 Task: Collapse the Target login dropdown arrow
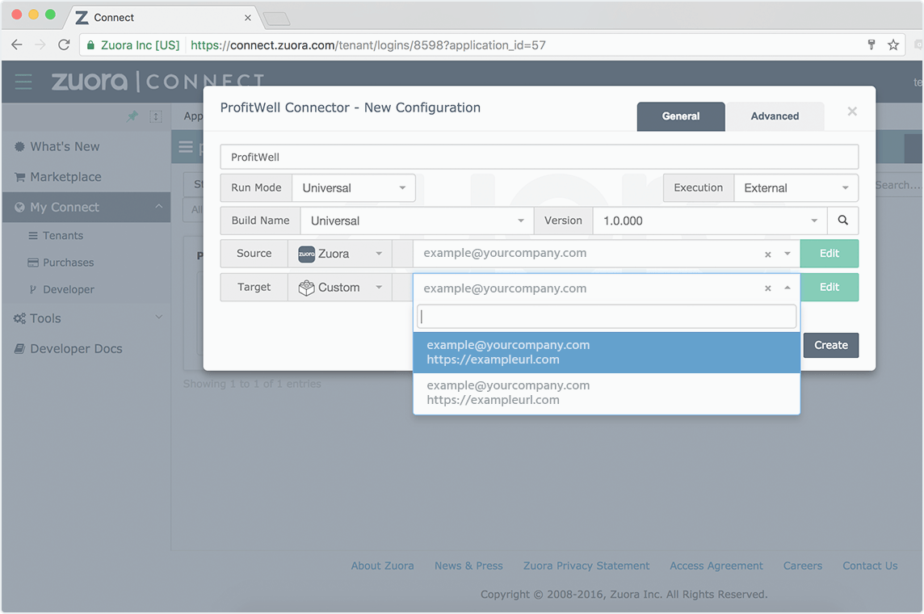787,288
